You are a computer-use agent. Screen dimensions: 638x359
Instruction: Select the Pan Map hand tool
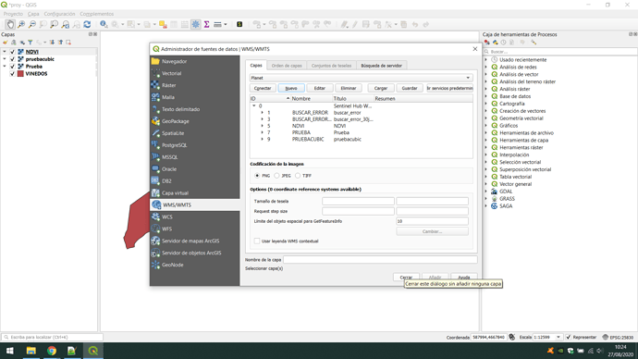tap(10, 24)
